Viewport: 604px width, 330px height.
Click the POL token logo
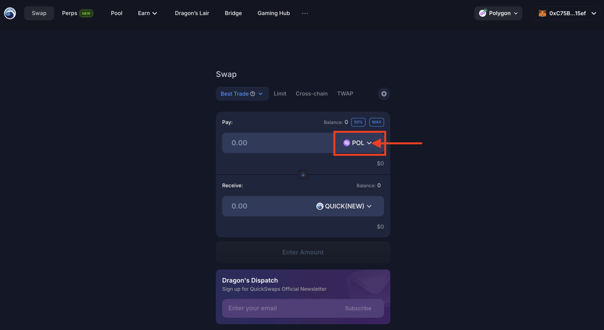(x=347, y=143)
